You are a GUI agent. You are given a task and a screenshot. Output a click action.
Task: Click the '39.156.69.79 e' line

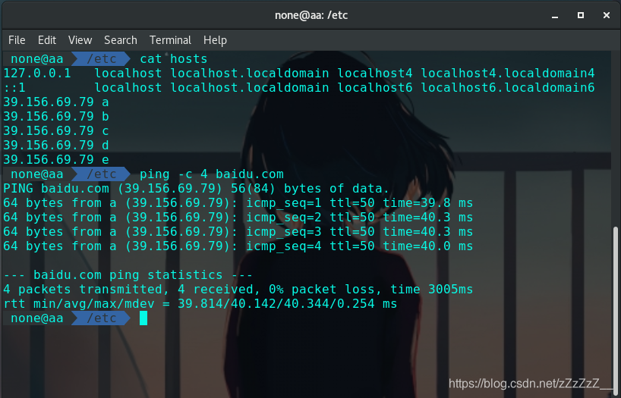(56, 159)
